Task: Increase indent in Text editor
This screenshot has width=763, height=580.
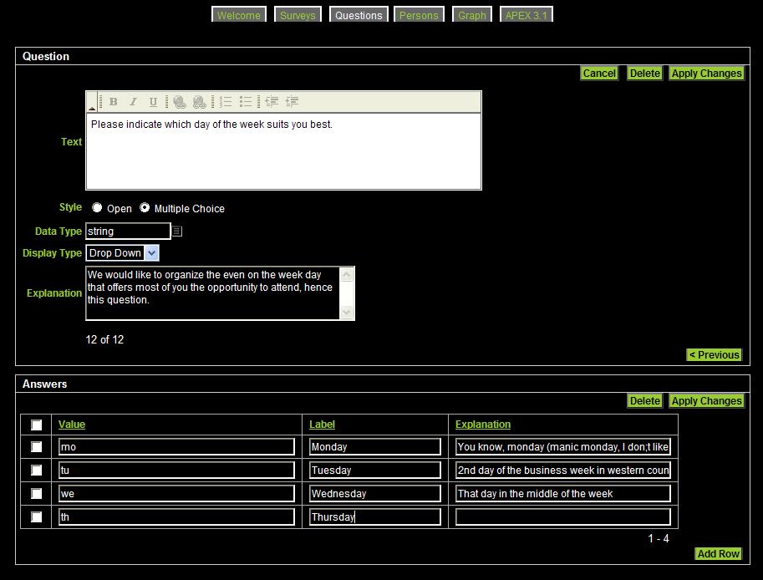Action: tap(292, 102)
